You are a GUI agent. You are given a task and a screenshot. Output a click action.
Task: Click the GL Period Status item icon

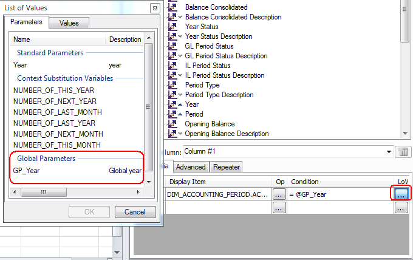pos(172,46)
